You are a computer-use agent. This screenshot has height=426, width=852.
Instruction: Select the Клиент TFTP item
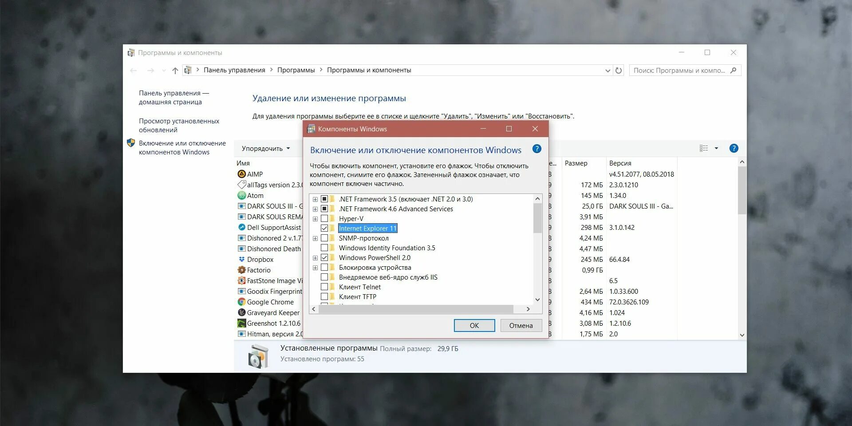point(357,296)
